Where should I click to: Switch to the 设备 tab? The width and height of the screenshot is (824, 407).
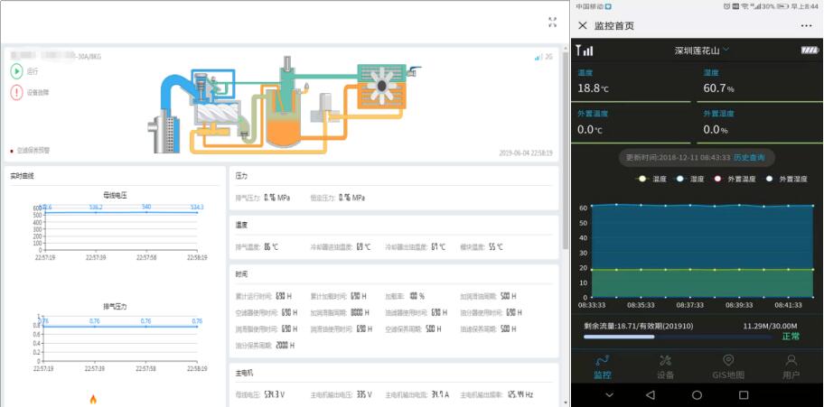coord(665,365)
